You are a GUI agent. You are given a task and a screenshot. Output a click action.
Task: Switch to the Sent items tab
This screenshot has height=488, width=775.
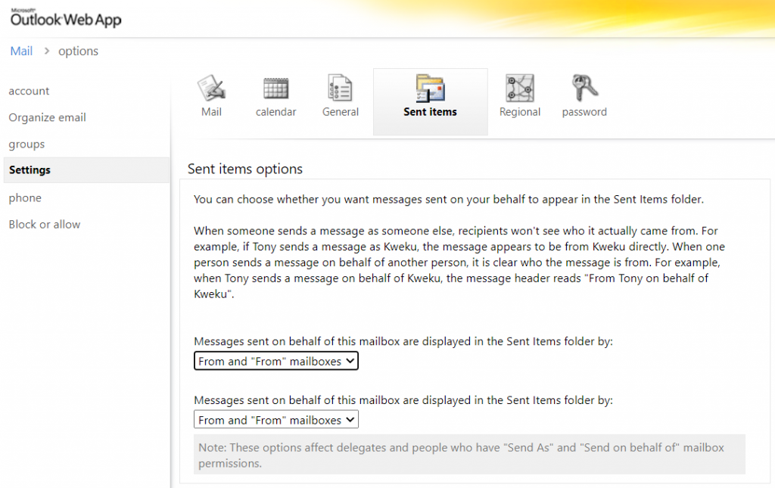[x=430, y=102]
